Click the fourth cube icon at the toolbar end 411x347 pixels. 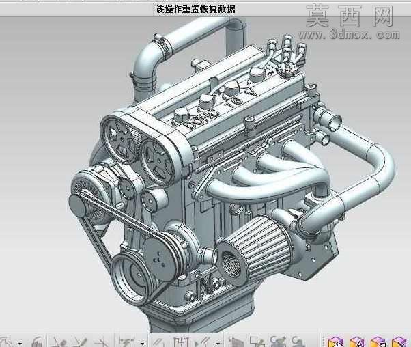click(399, 342)
